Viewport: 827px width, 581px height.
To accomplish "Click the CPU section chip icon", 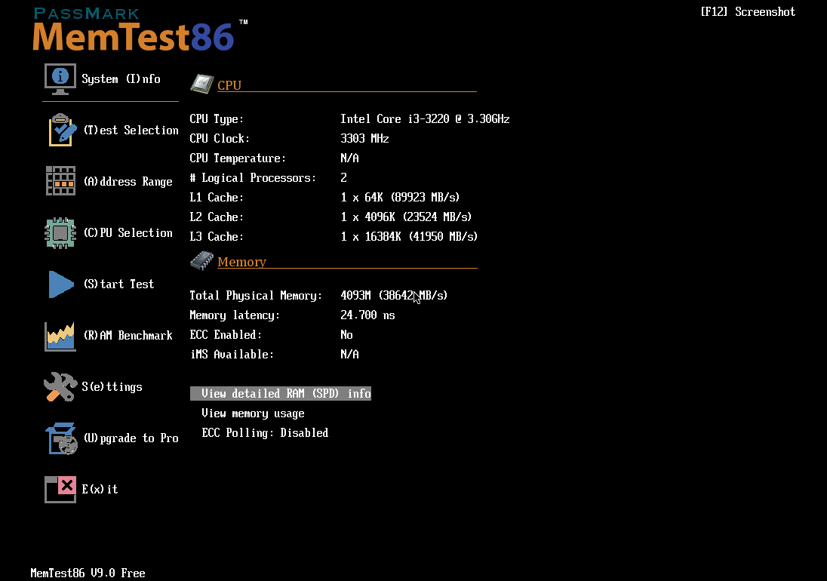I will coord(202,84).
